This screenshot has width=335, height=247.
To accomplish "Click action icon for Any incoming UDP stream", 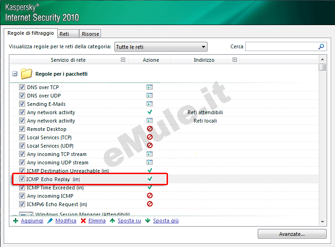I will coord(149,162).
